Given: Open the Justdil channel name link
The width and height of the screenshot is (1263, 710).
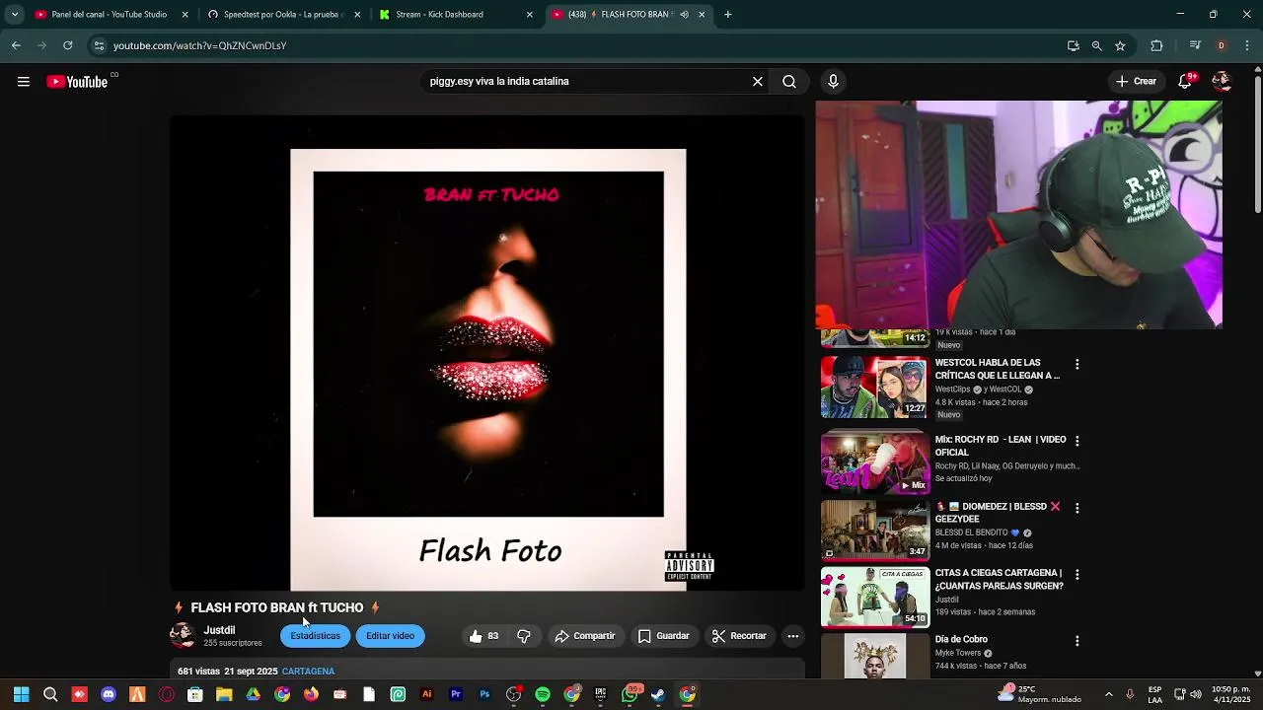Looking at the screenshot, I should click(219, 630).
